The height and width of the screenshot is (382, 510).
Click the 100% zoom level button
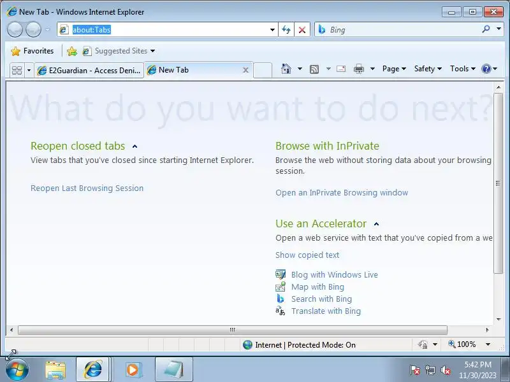tap(462, 344)
